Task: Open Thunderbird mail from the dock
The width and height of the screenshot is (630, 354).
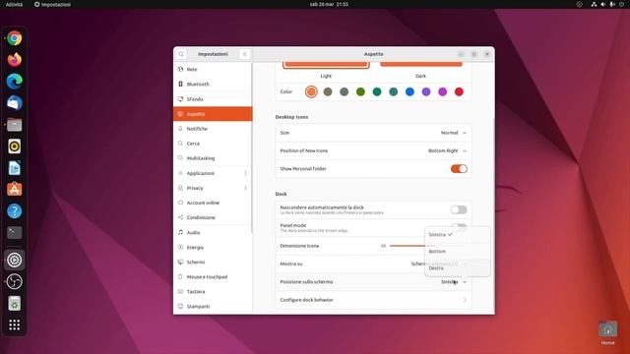Action: pyautogui.click(x=15, y=103)
